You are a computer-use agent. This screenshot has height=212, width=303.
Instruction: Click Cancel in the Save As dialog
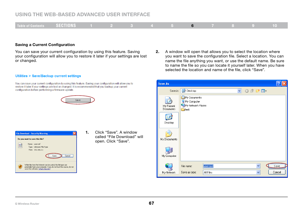(x=277, y=172)
